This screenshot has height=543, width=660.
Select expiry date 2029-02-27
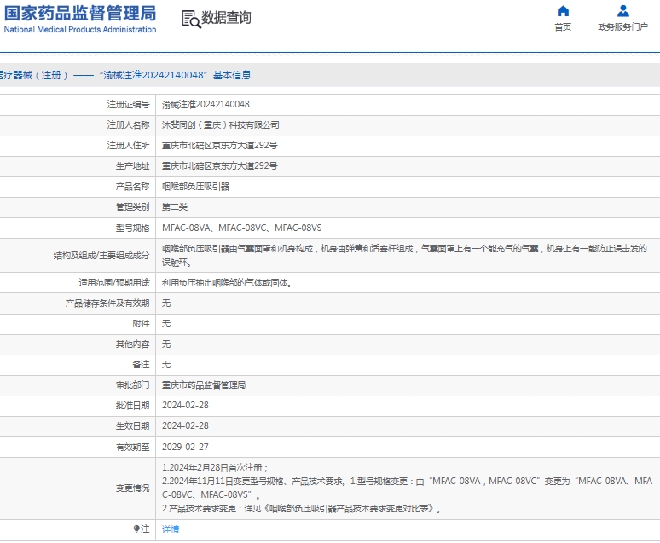185,447
